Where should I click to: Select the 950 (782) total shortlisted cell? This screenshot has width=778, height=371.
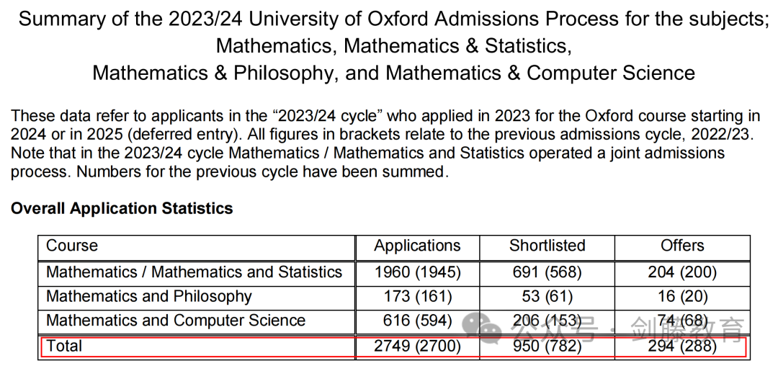pos(547,346)
